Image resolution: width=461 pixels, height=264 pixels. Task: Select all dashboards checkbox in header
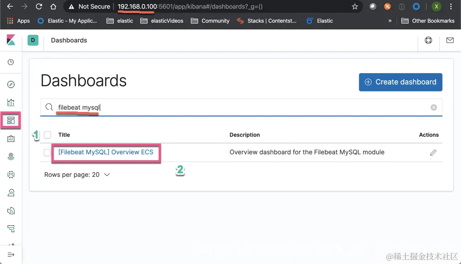click(x=47, y=135)
